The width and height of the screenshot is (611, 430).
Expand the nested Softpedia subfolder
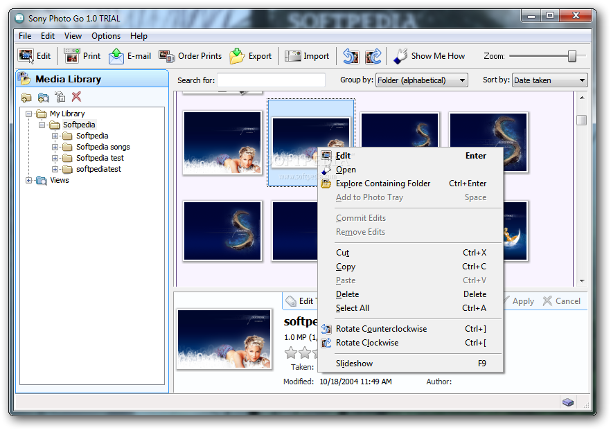(x=55, y=136)
